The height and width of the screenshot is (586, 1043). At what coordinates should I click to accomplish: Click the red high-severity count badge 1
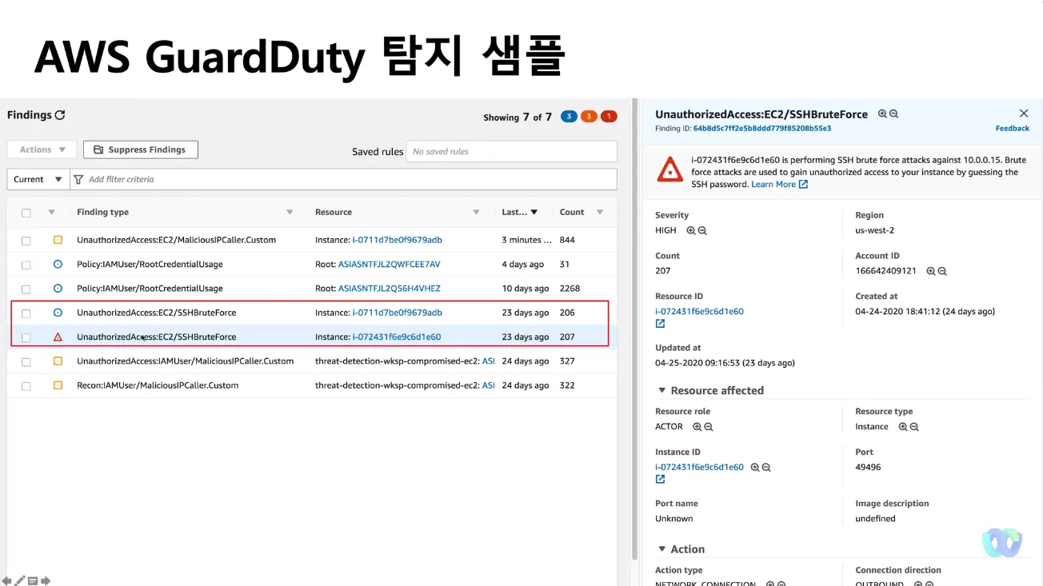pyautogui.click(x=609, y=117)
